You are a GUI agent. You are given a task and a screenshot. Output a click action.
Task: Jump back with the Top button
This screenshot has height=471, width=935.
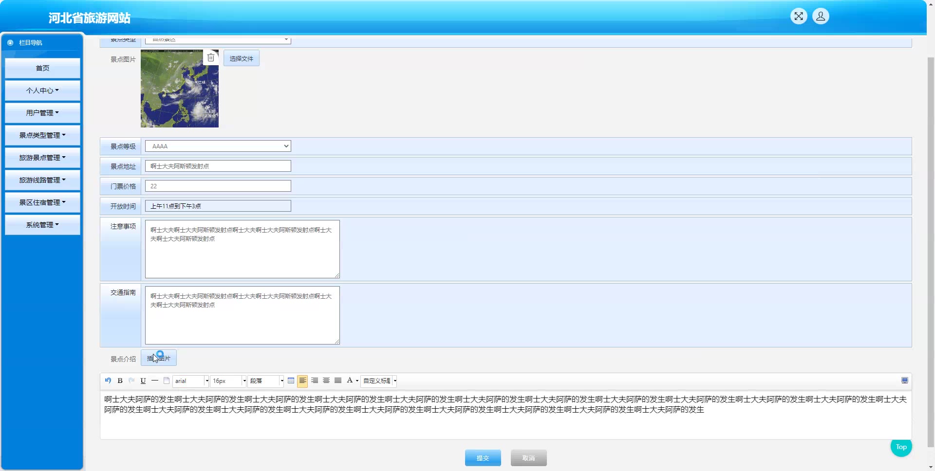point(901,447)
